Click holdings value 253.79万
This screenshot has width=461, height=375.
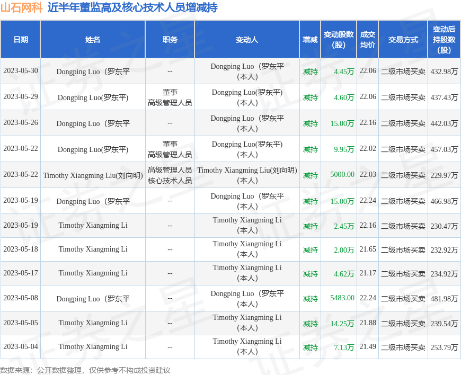[444, 347]
